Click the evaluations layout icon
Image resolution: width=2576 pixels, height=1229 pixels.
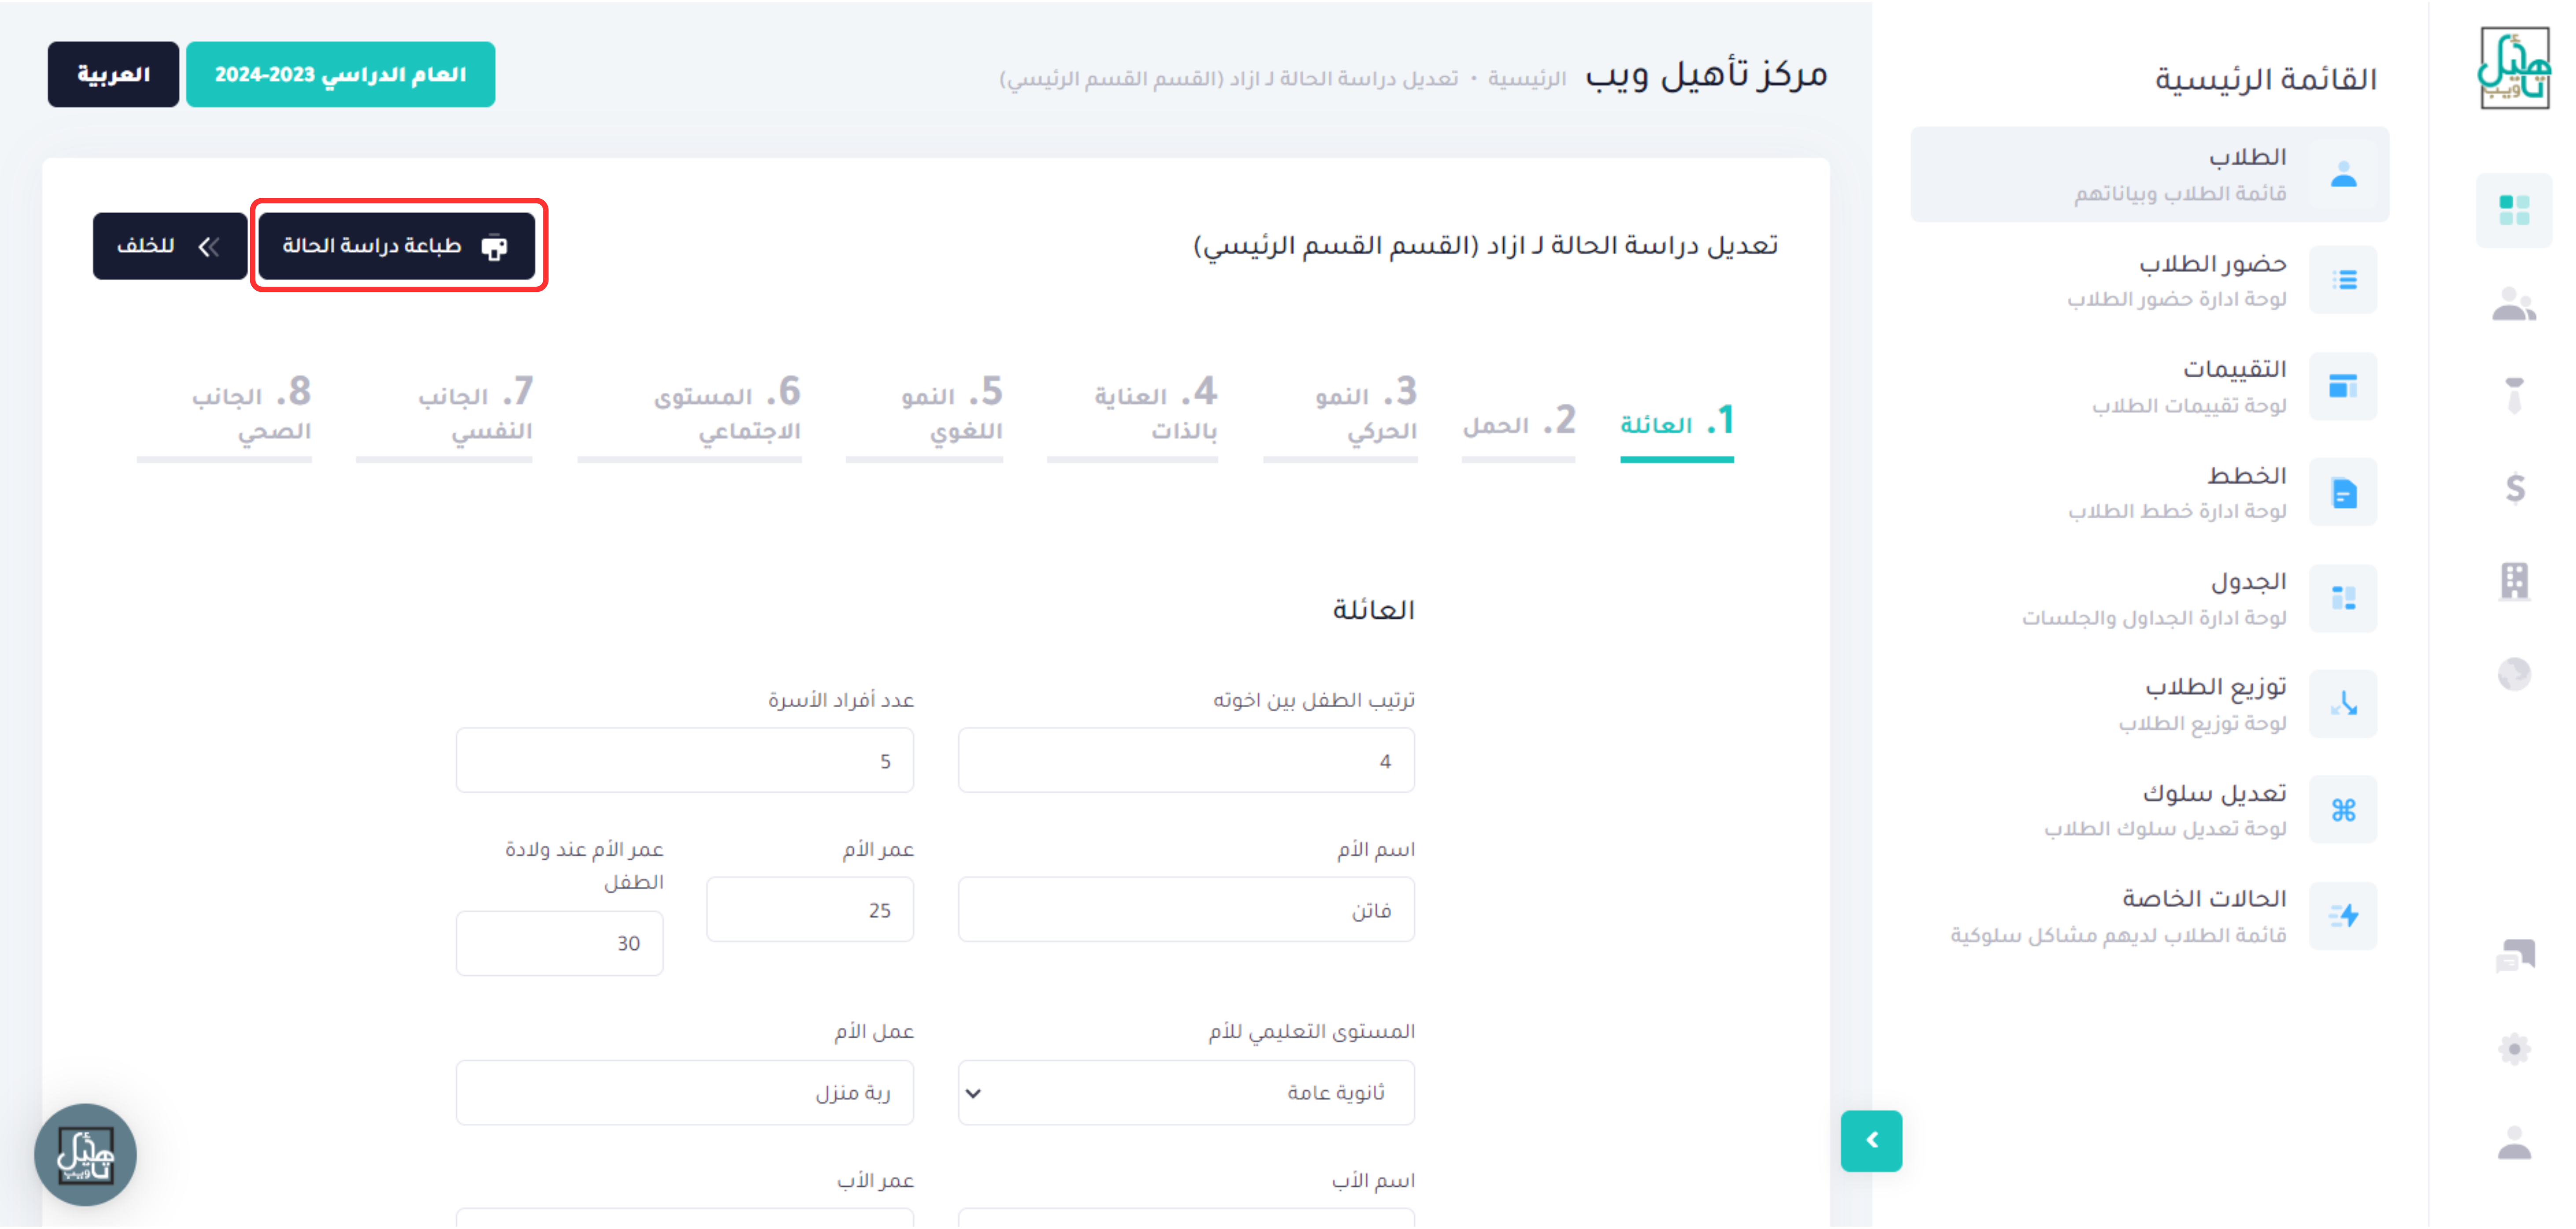2343,386
